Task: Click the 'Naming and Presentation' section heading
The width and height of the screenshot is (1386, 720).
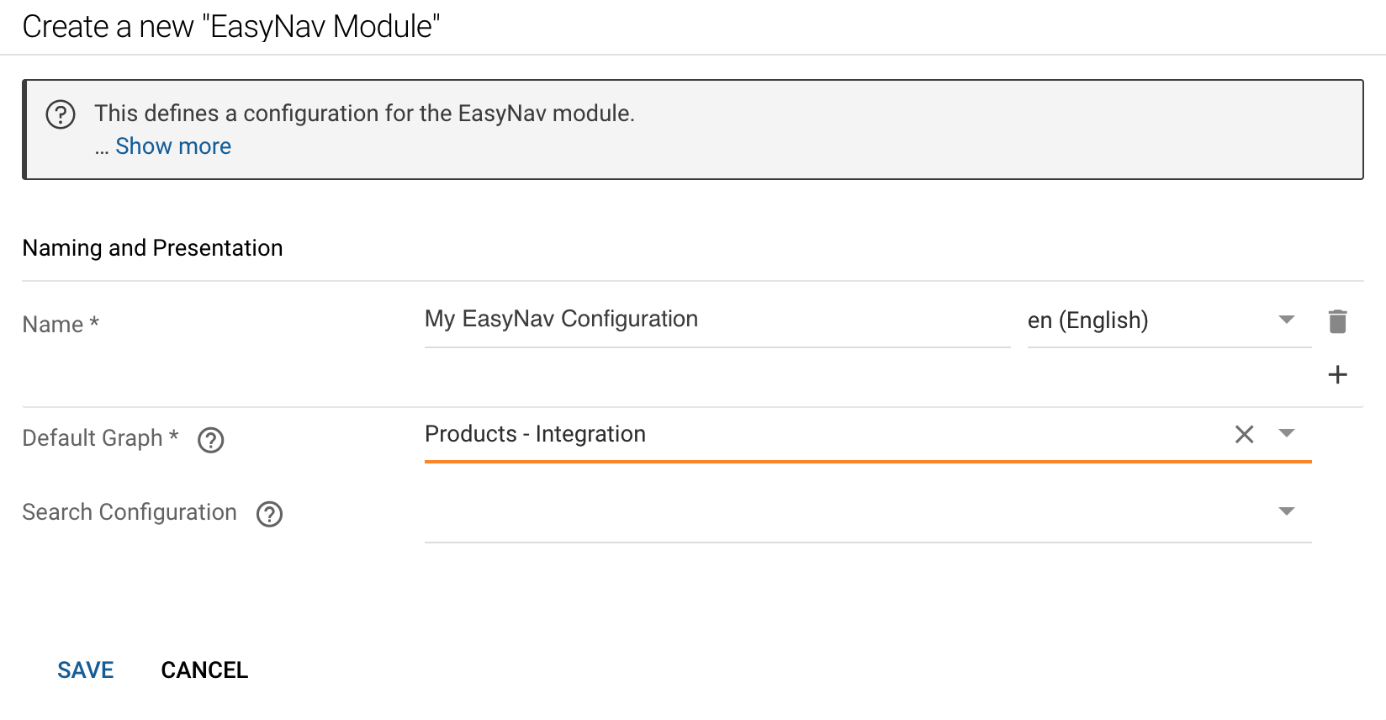Action: point(152,248)
